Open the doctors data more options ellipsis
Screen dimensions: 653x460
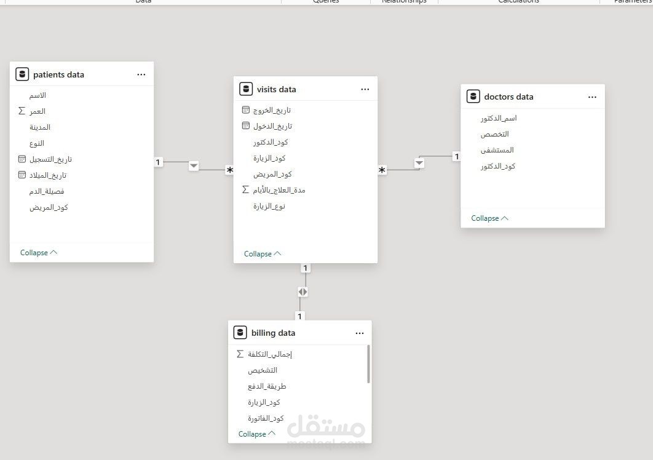pyautogui.click(x=592, y=97)
